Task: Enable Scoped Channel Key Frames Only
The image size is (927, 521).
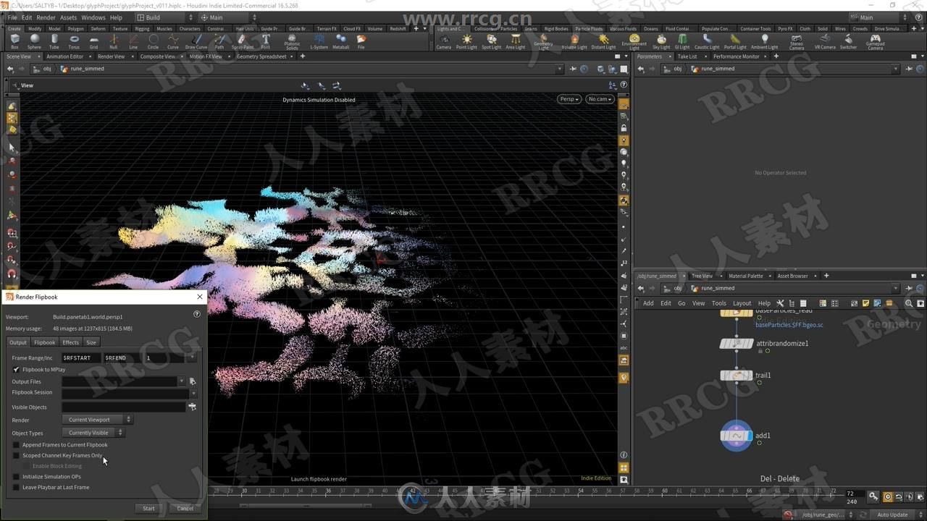Action: click(x=16, y=455)
